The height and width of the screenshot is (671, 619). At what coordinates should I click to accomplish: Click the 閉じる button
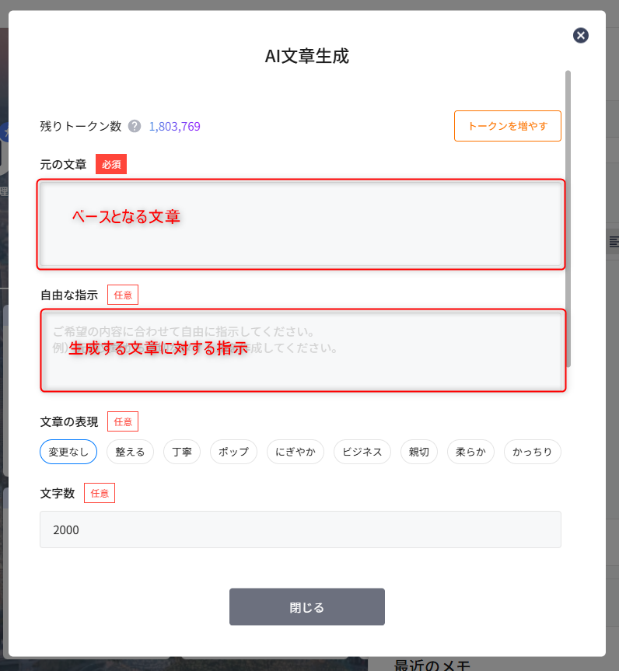pos(306,607)
